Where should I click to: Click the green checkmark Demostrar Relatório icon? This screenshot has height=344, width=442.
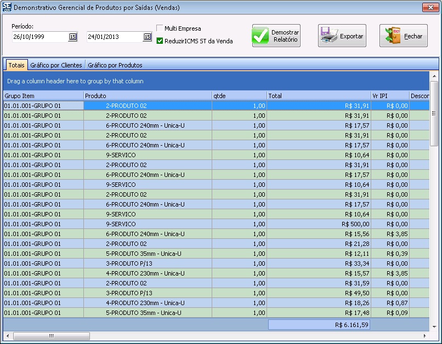coord(261,36)
